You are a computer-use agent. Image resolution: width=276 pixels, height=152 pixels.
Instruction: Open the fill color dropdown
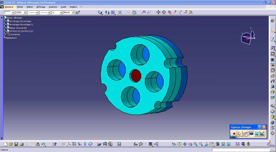(9, 13)
